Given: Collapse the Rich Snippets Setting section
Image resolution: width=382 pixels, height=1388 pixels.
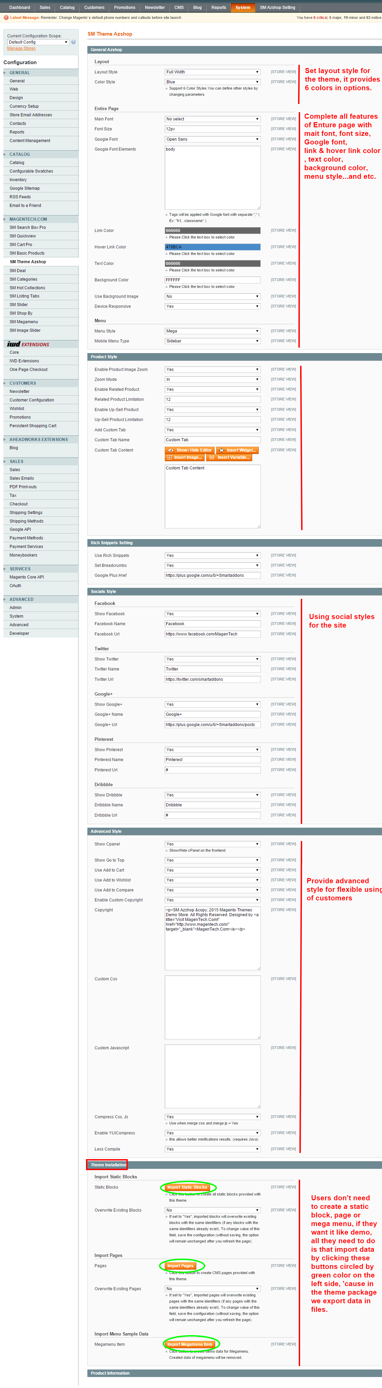Looking at the screenshot, I should (x=235, y=543).
